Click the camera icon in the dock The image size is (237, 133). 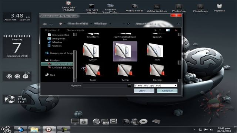click(x=105, y=122)
